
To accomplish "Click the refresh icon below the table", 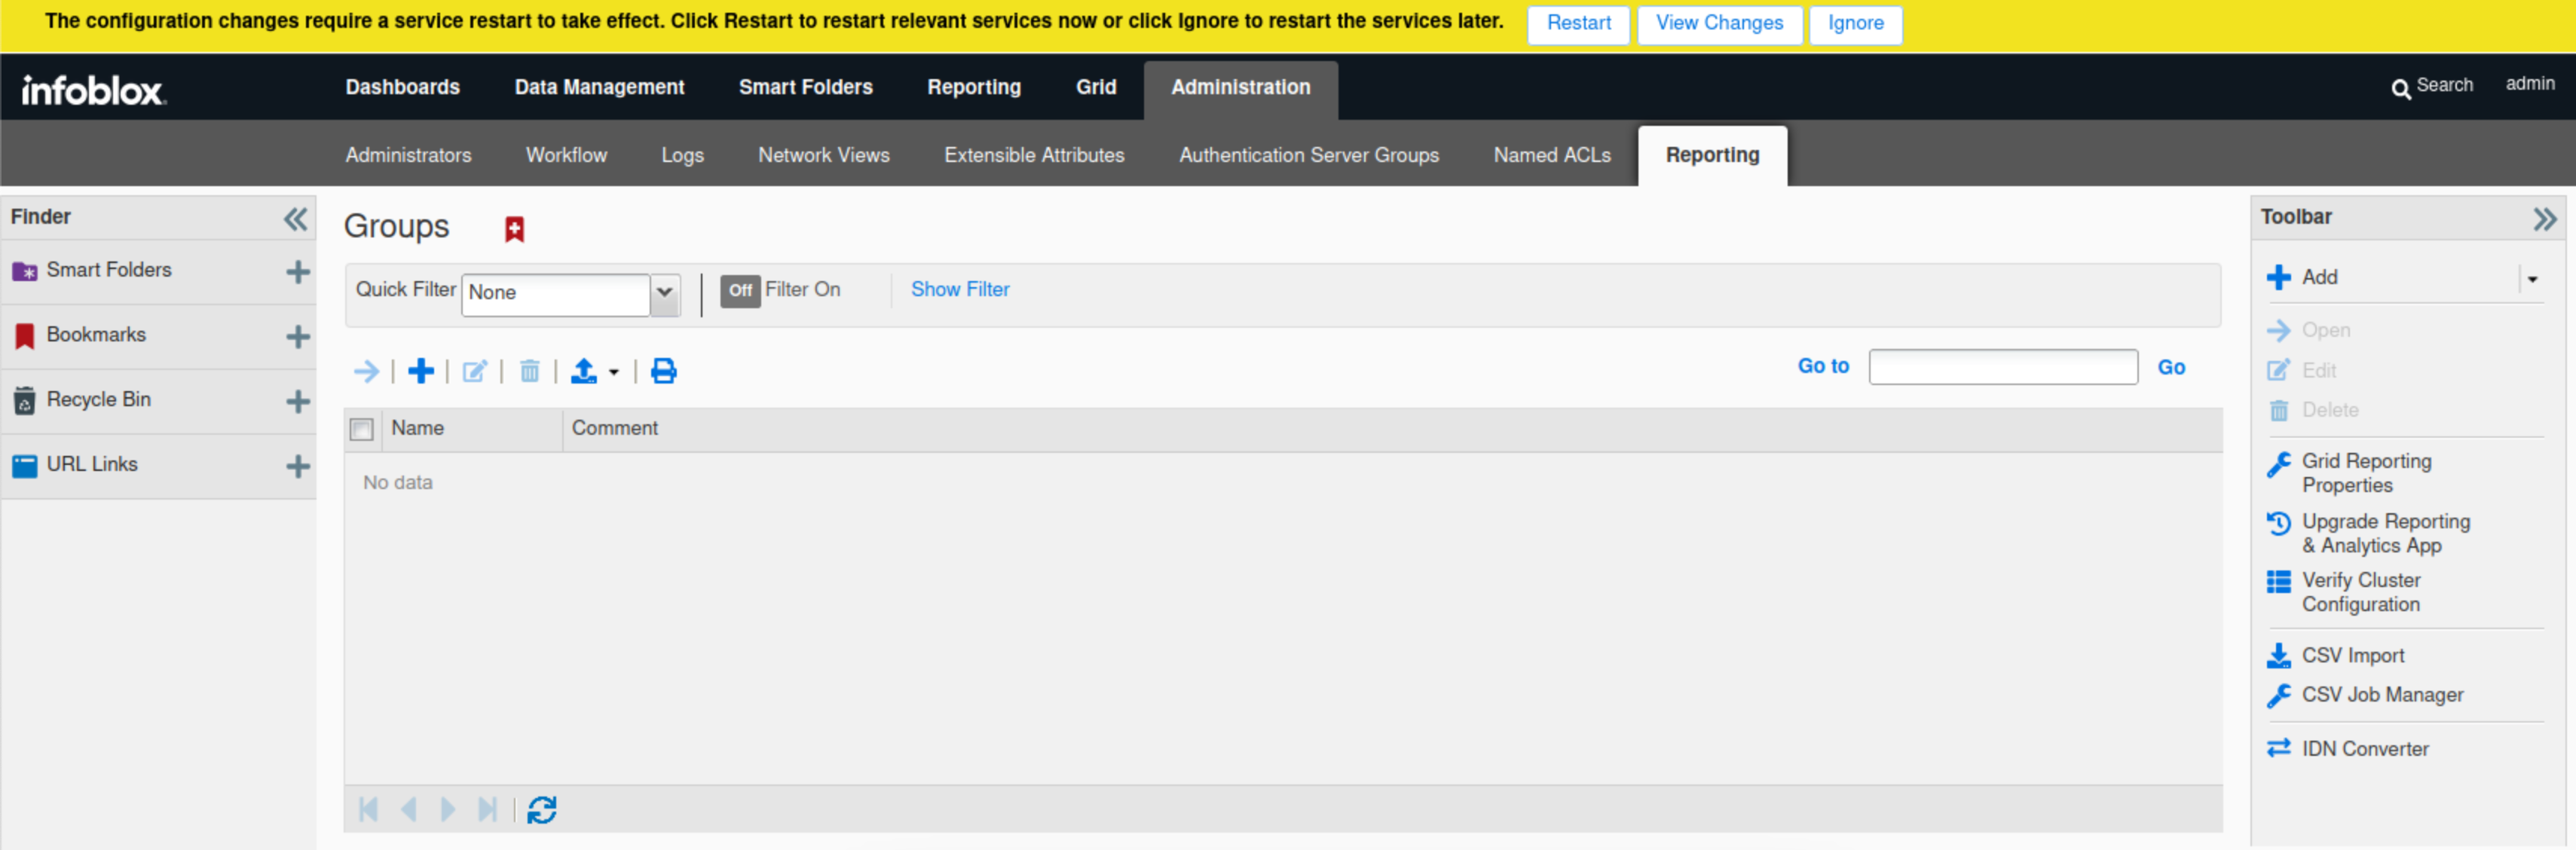I will pyautogui.click(x=542, y=809).
